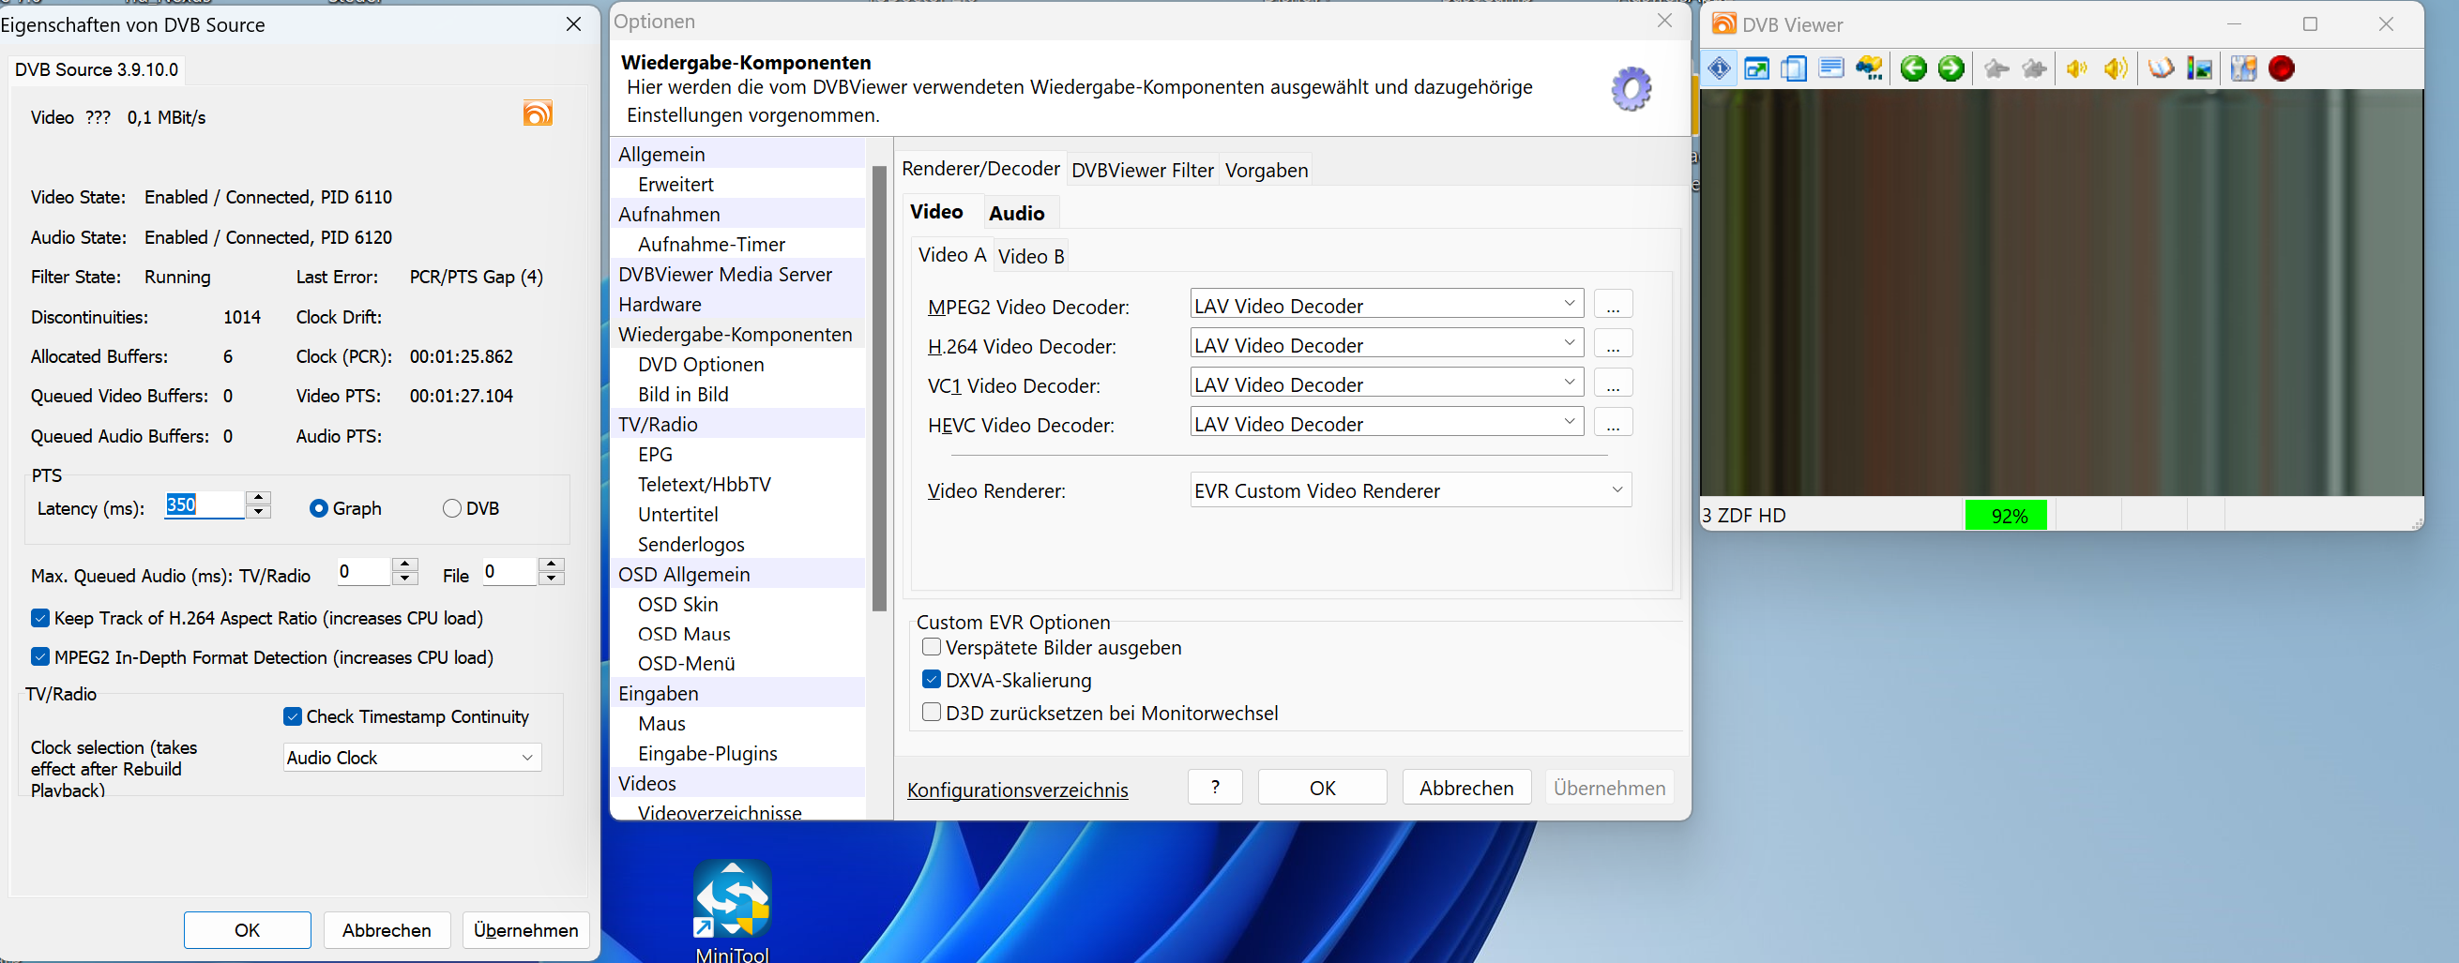Uncheck Check Timestamp Continuity

(x=293, y=715)
